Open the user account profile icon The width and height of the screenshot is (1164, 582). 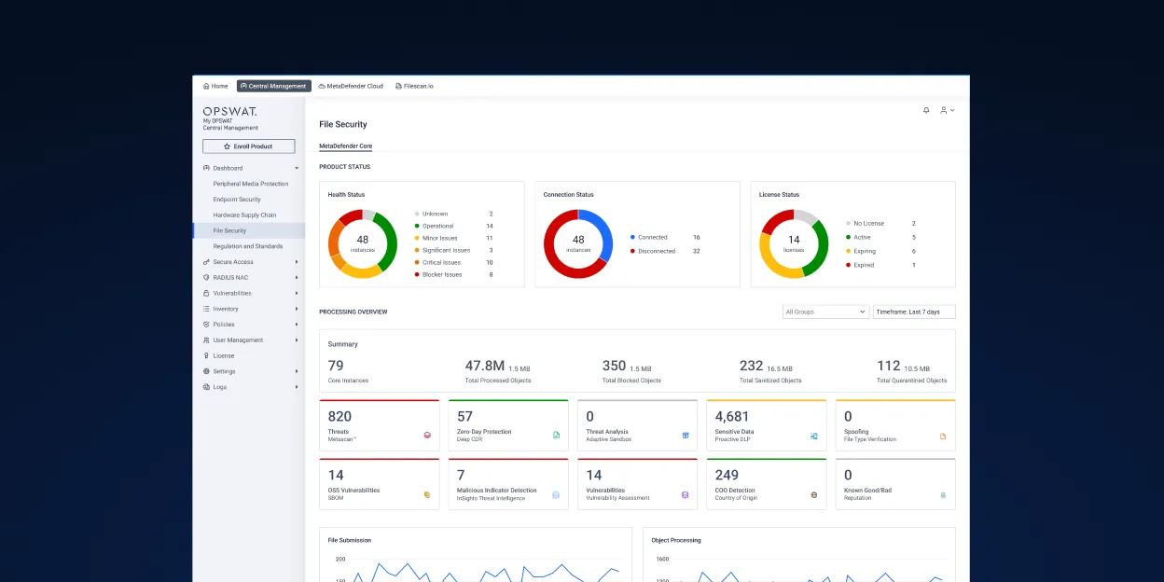[x=946, y=110]
